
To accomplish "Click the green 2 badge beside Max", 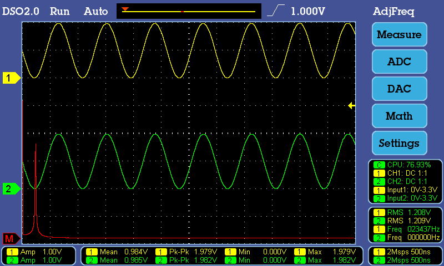I will [x=300, y=260].
